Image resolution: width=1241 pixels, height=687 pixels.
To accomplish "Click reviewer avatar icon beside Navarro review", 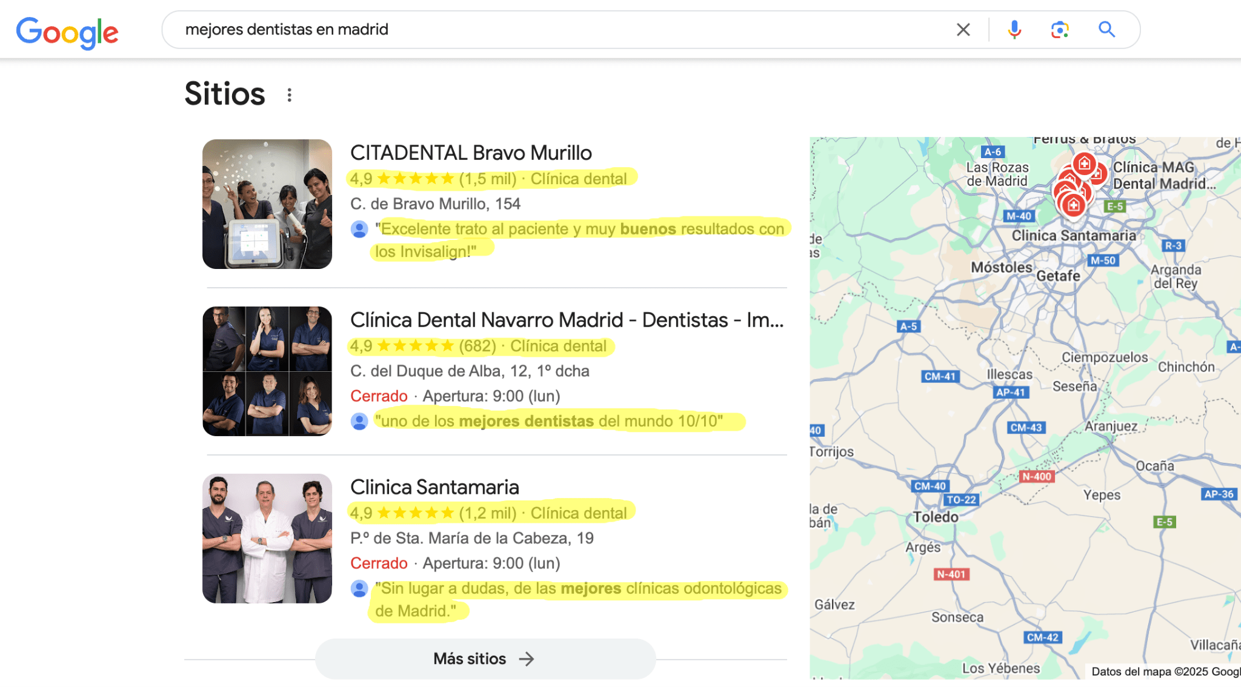I will click(359, 421).
